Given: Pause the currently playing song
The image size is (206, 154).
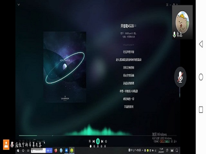Looking at the screenshot, I should pyautogui.click(x=98, y=141).
